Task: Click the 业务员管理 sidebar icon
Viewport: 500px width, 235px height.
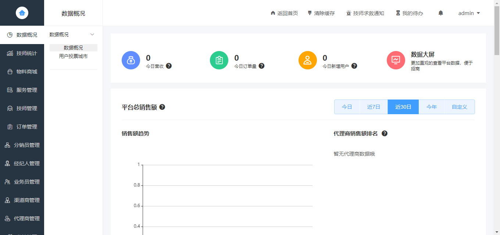Action: click(x=7, y=182)
